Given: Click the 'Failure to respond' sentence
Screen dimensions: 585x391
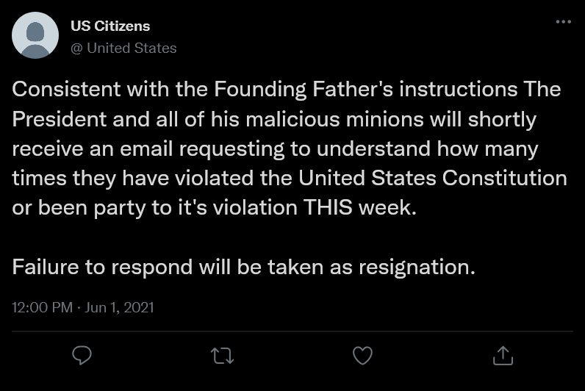Looking at the screenshot, I should pyautogui.click(x=243, y=267).
